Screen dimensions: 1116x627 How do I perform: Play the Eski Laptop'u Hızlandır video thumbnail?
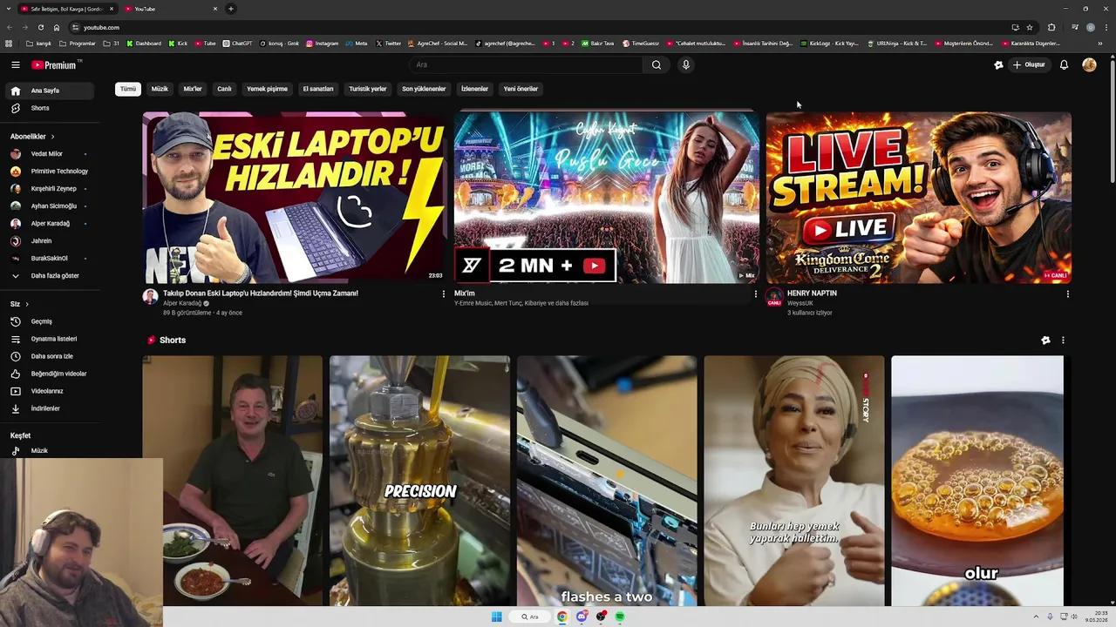(x=294, y=198)
